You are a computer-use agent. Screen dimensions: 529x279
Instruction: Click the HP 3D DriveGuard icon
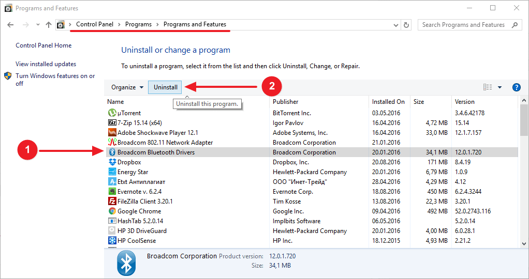click(x=112, y=230)
